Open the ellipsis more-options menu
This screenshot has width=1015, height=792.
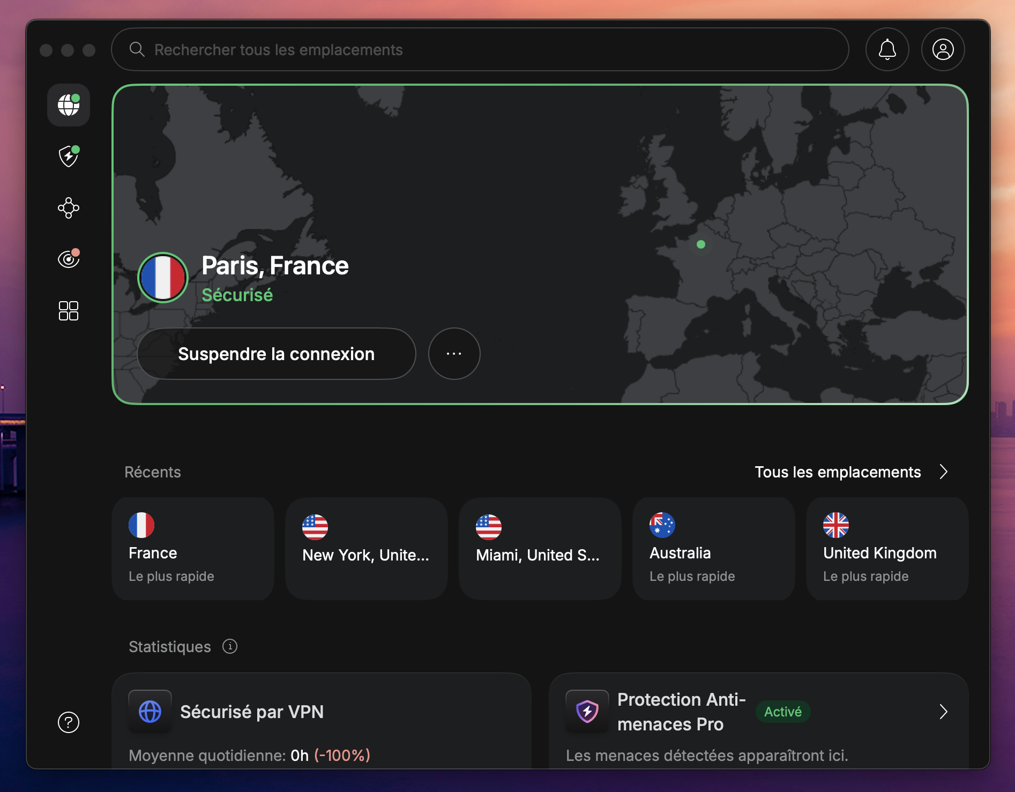454,354
